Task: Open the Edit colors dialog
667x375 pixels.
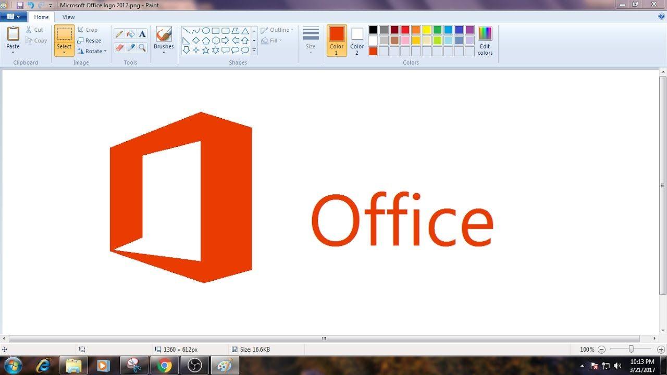Action: 485,41
